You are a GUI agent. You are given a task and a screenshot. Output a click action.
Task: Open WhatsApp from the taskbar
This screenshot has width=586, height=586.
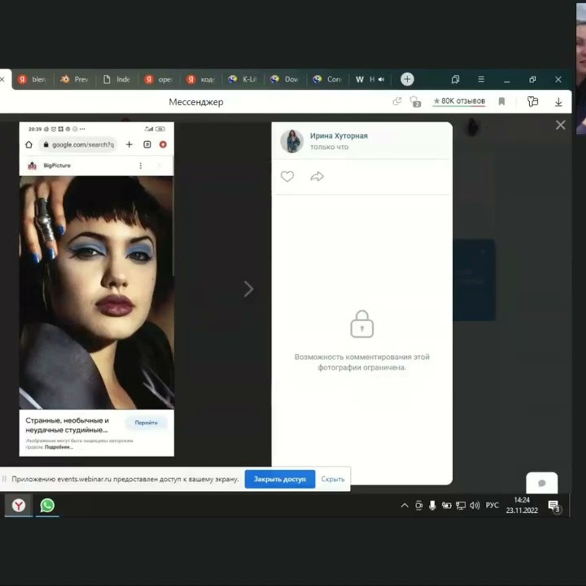[47, 505]
